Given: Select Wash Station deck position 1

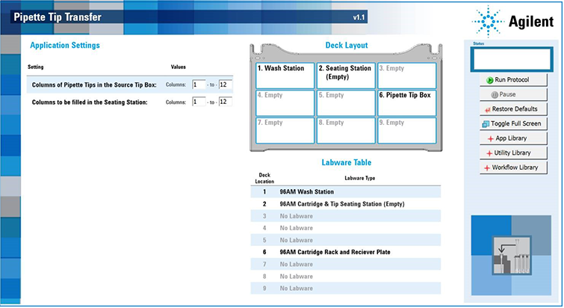Looking at the screenshot, I should [x=284, y=76].
